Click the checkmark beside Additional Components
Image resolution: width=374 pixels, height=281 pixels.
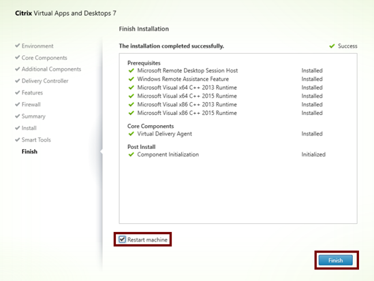(17, 69)
